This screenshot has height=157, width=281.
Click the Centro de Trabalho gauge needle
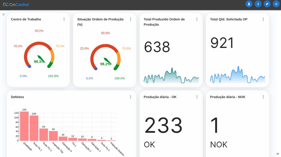[41, 58]
